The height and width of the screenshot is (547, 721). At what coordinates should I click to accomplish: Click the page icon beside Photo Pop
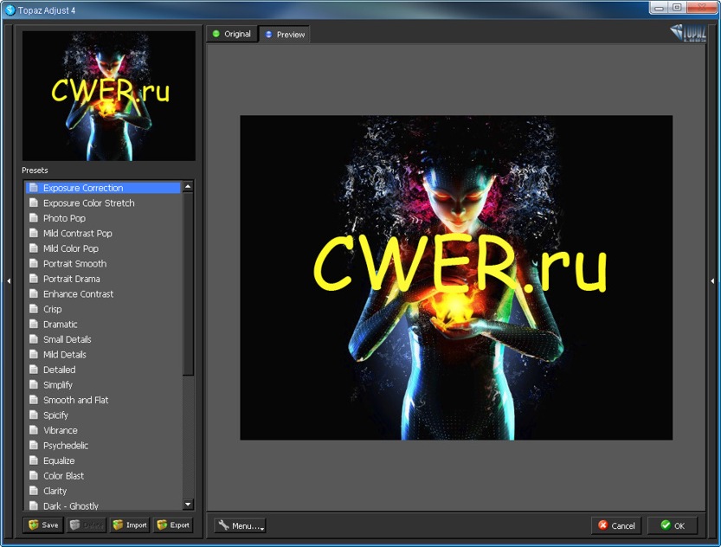[34, 218]
